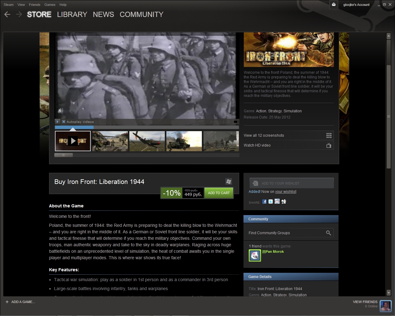The image size is (395, 316).
Task: Click the screenshots grid icon
Action: point(329,135)
